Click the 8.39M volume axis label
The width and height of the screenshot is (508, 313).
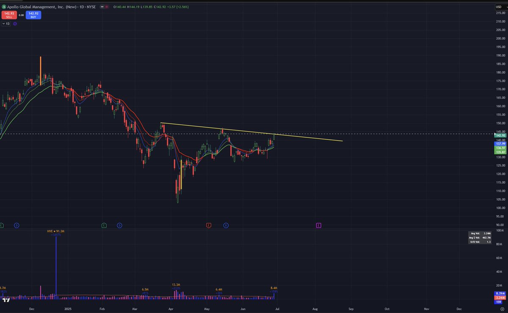(500, 293)
